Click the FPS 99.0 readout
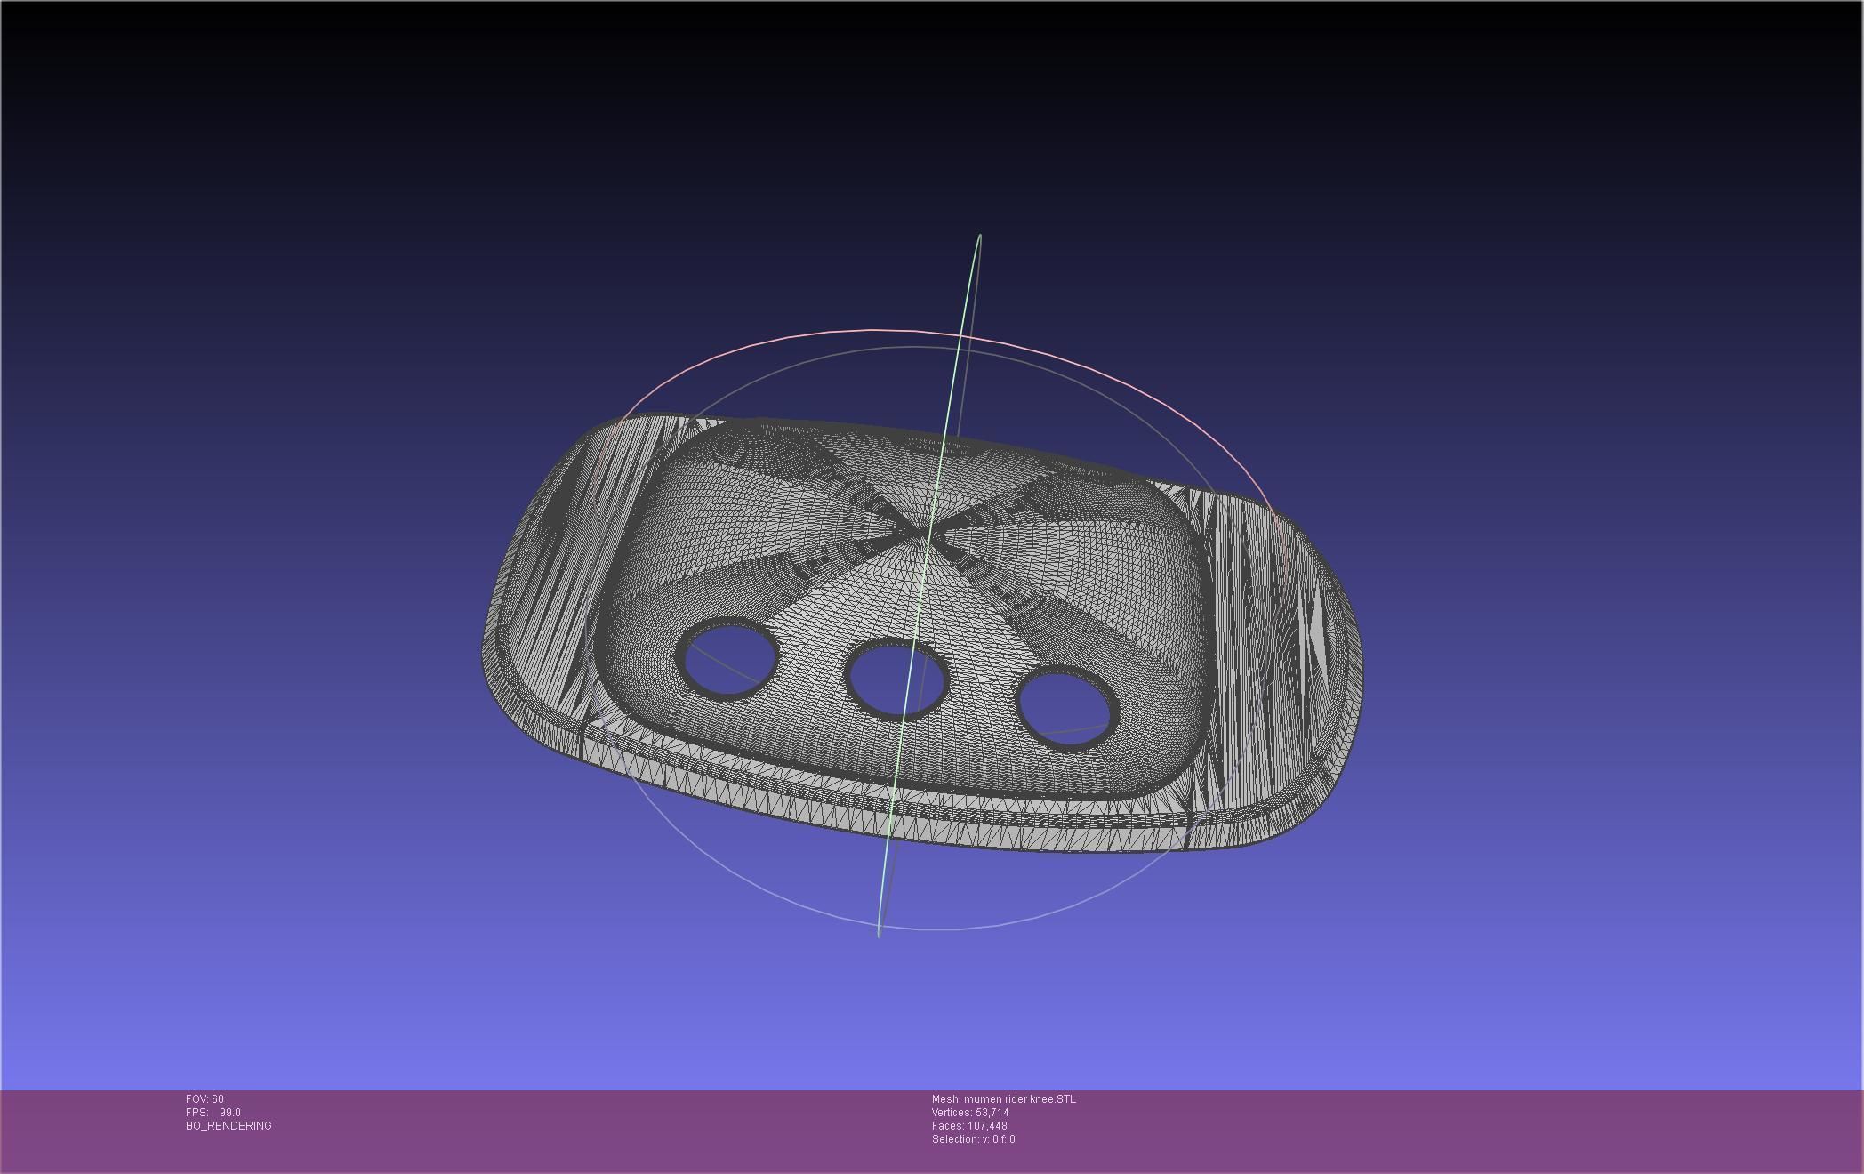The height and width of the screenshot is (1174, 1864). click(x=213, y=1113)
